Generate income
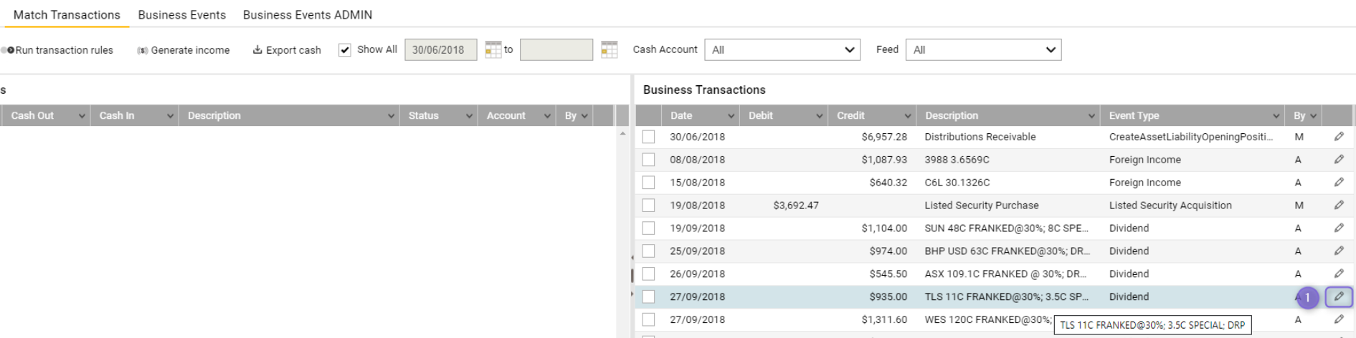The height and width of the screenshot is (338, 1356). [184, 50]
